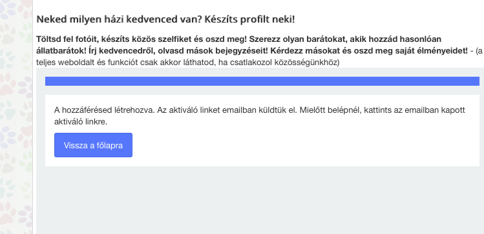Click the white space above the page heading
Image resolution: width=484 pixels, height=234 pixels.
tap(258, 6)
